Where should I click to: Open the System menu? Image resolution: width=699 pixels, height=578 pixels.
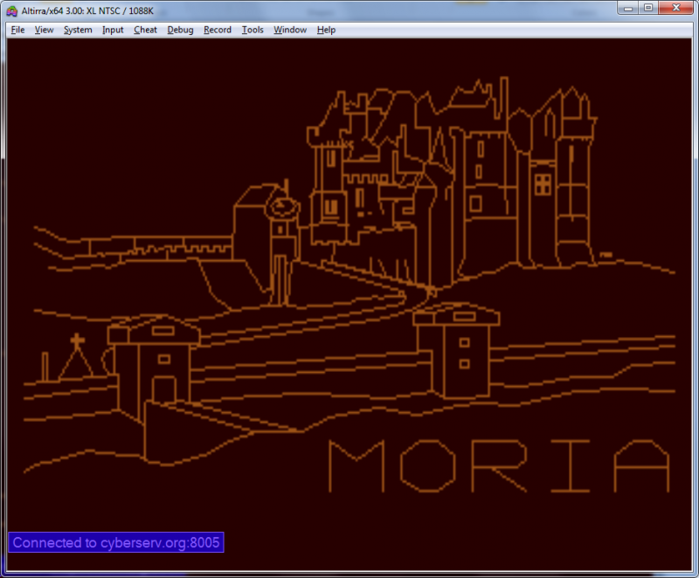(x=78, y=30)
